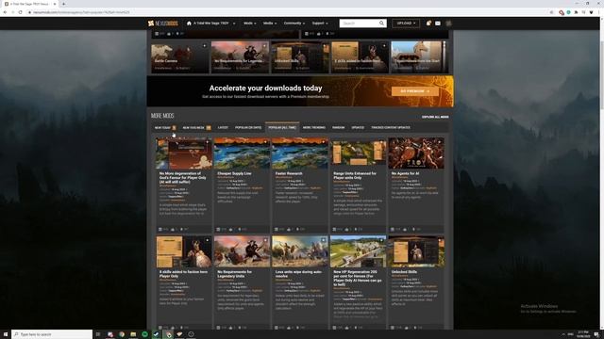Select the Popular (All Time) tab
The width and height of the screenshot is (604, 339).
point(282,128)
